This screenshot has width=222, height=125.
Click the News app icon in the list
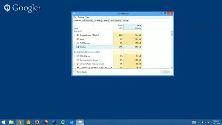[78, 39]
